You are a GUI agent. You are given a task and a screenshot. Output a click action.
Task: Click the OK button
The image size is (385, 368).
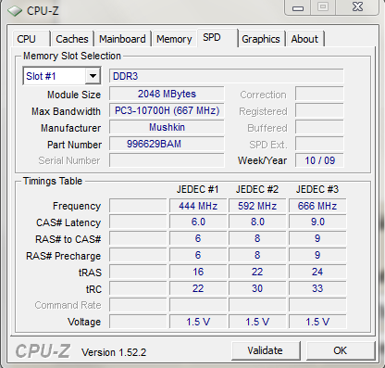pos(341,350)
